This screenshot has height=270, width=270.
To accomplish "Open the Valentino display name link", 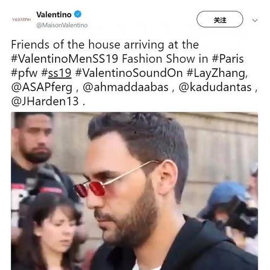I will pyautogui.click(x=54, y=15).
